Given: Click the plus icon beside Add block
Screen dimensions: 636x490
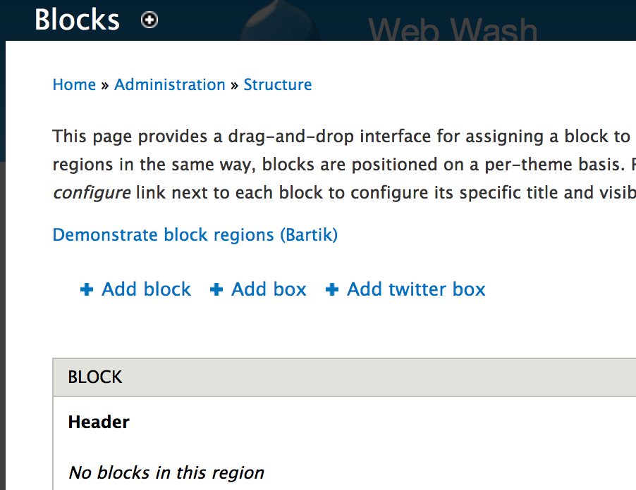Looking at the screenshot, I should [85, 289].
